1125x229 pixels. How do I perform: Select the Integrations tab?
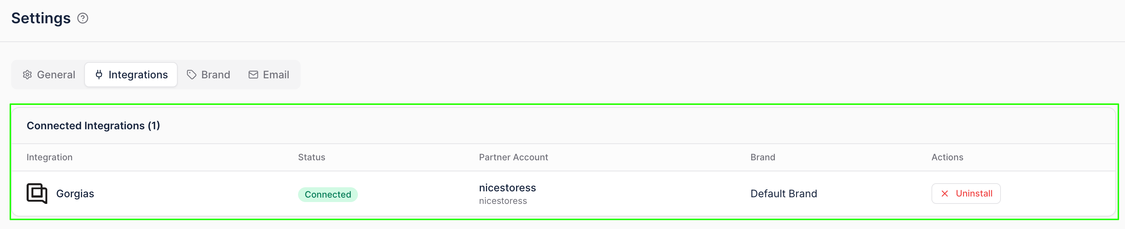click(131, 75)
